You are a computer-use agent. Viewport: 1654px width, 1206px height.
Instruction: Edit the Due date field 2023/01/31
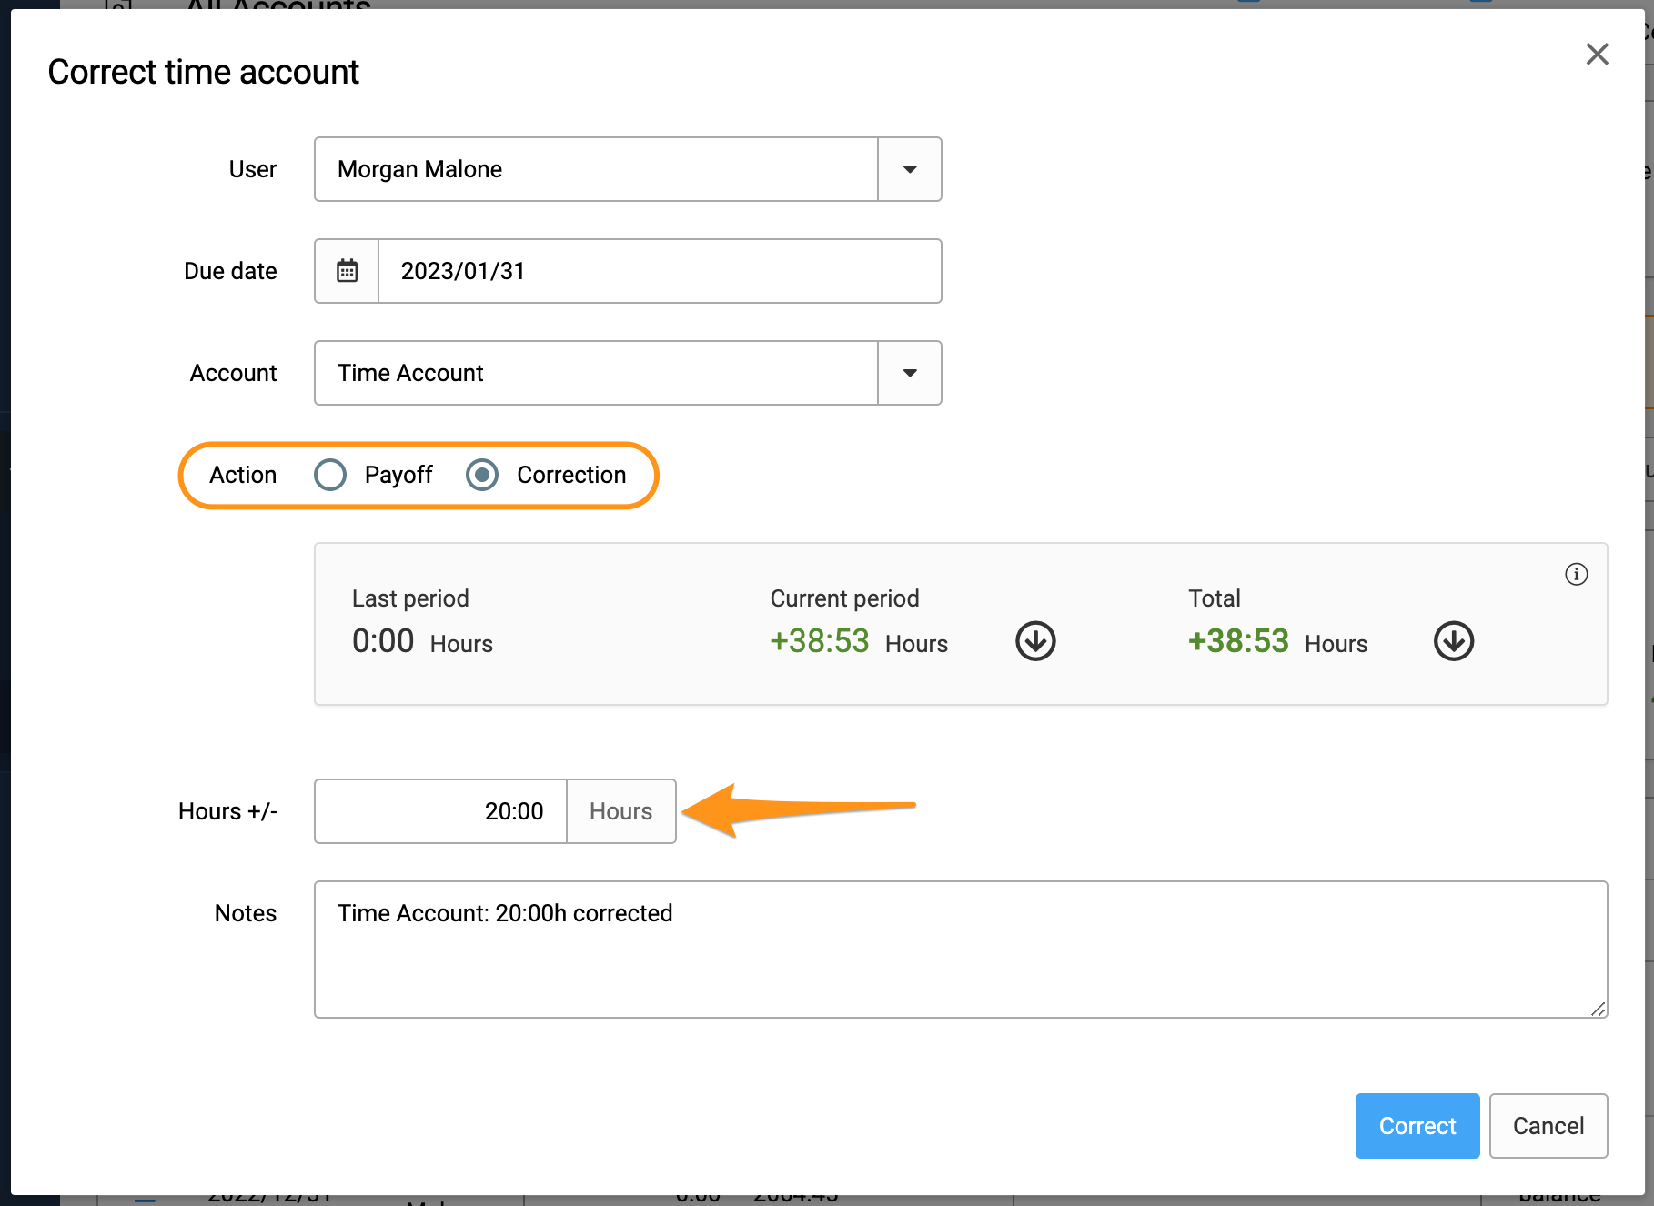(x=660, y=271)
